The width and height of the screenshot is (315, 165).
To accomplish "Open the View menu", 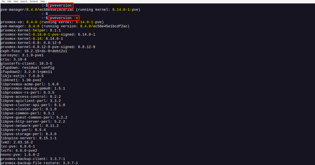I will (16, 2).
